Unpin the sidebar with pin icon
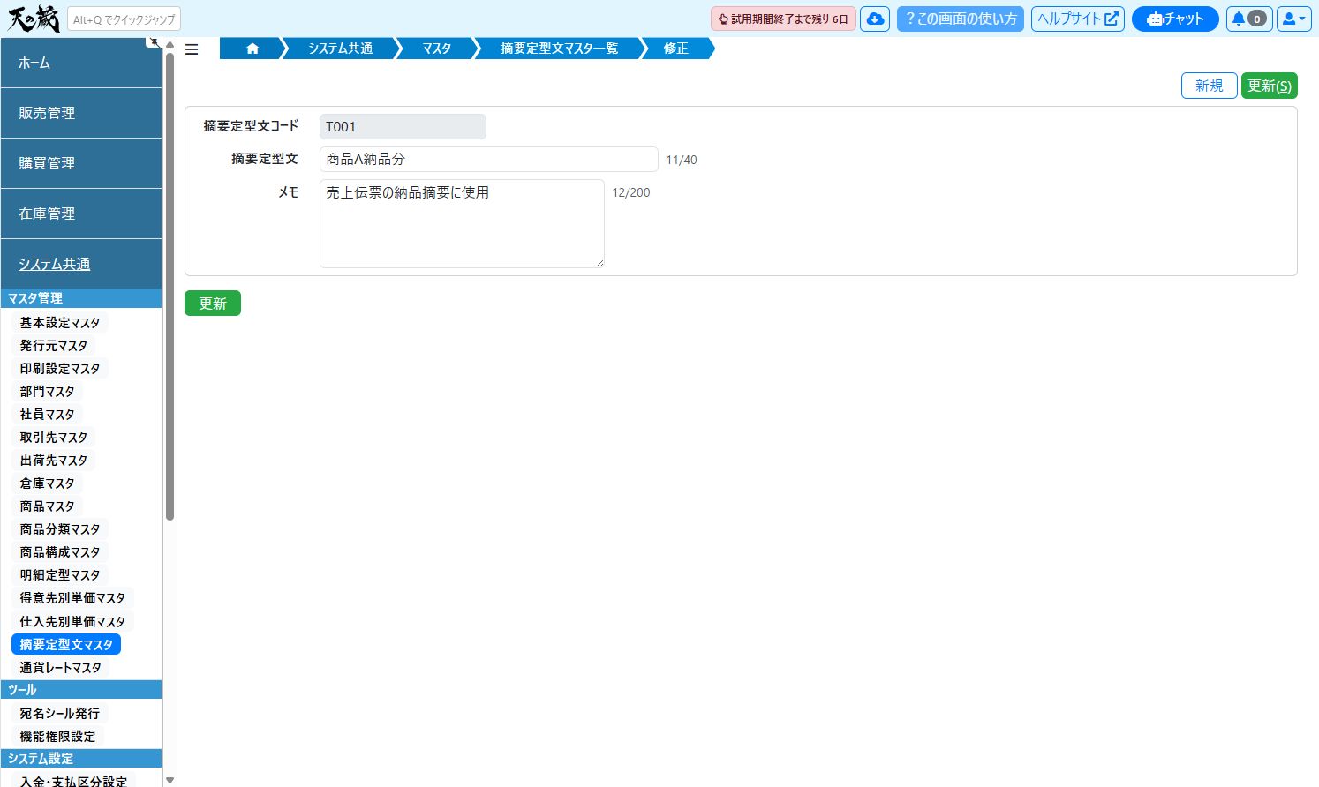Screen dimensions: 1319x787 click(154, 41)
